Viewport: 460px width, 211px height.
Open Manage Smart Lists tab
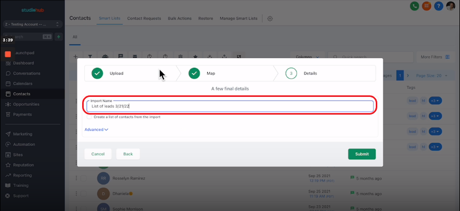239,18
